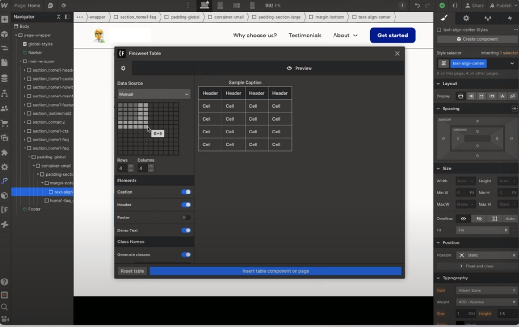Open the Help question mark icon
This screenshot has height=327, width=519.
click(x=5, y=282)
